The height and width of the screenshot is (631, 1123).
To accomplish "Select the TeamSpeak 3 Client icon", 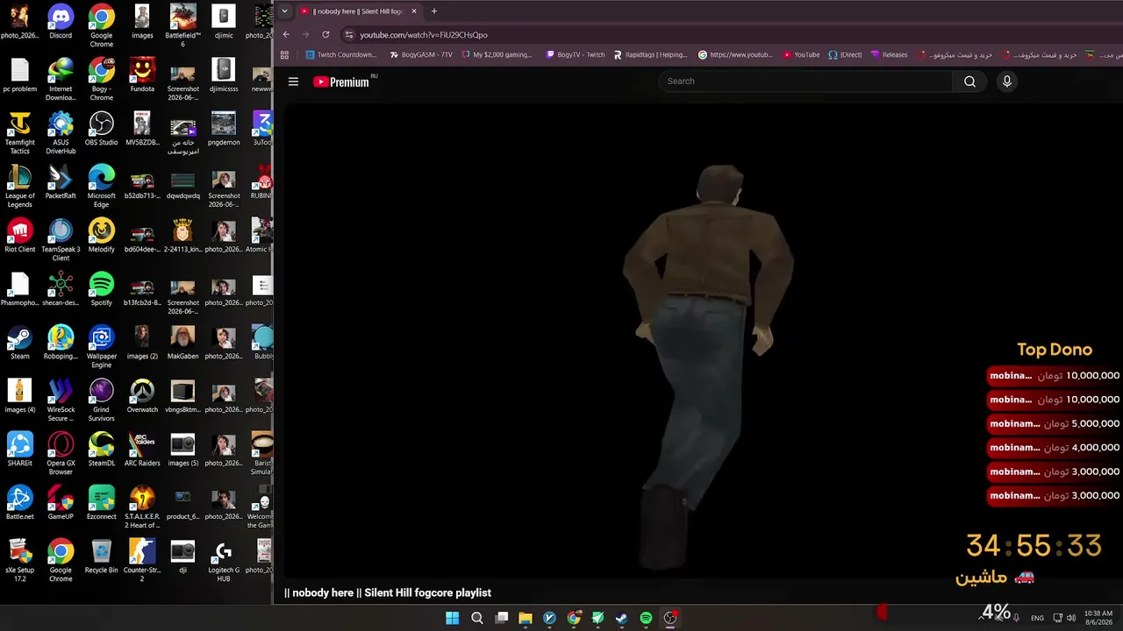I will (x=61, y=240).
